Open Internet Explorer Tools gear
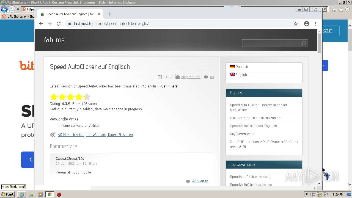 tap(347, 10)
